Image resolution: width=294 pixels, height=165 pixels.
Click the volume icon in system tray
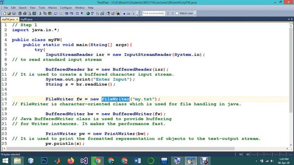(x=272, y=161)
